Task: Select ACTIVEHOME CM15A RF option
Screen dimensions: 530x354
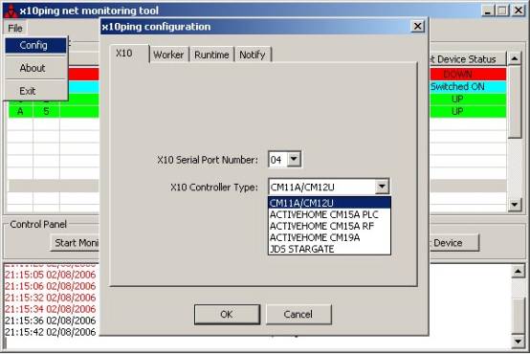Action: (329, 226)
